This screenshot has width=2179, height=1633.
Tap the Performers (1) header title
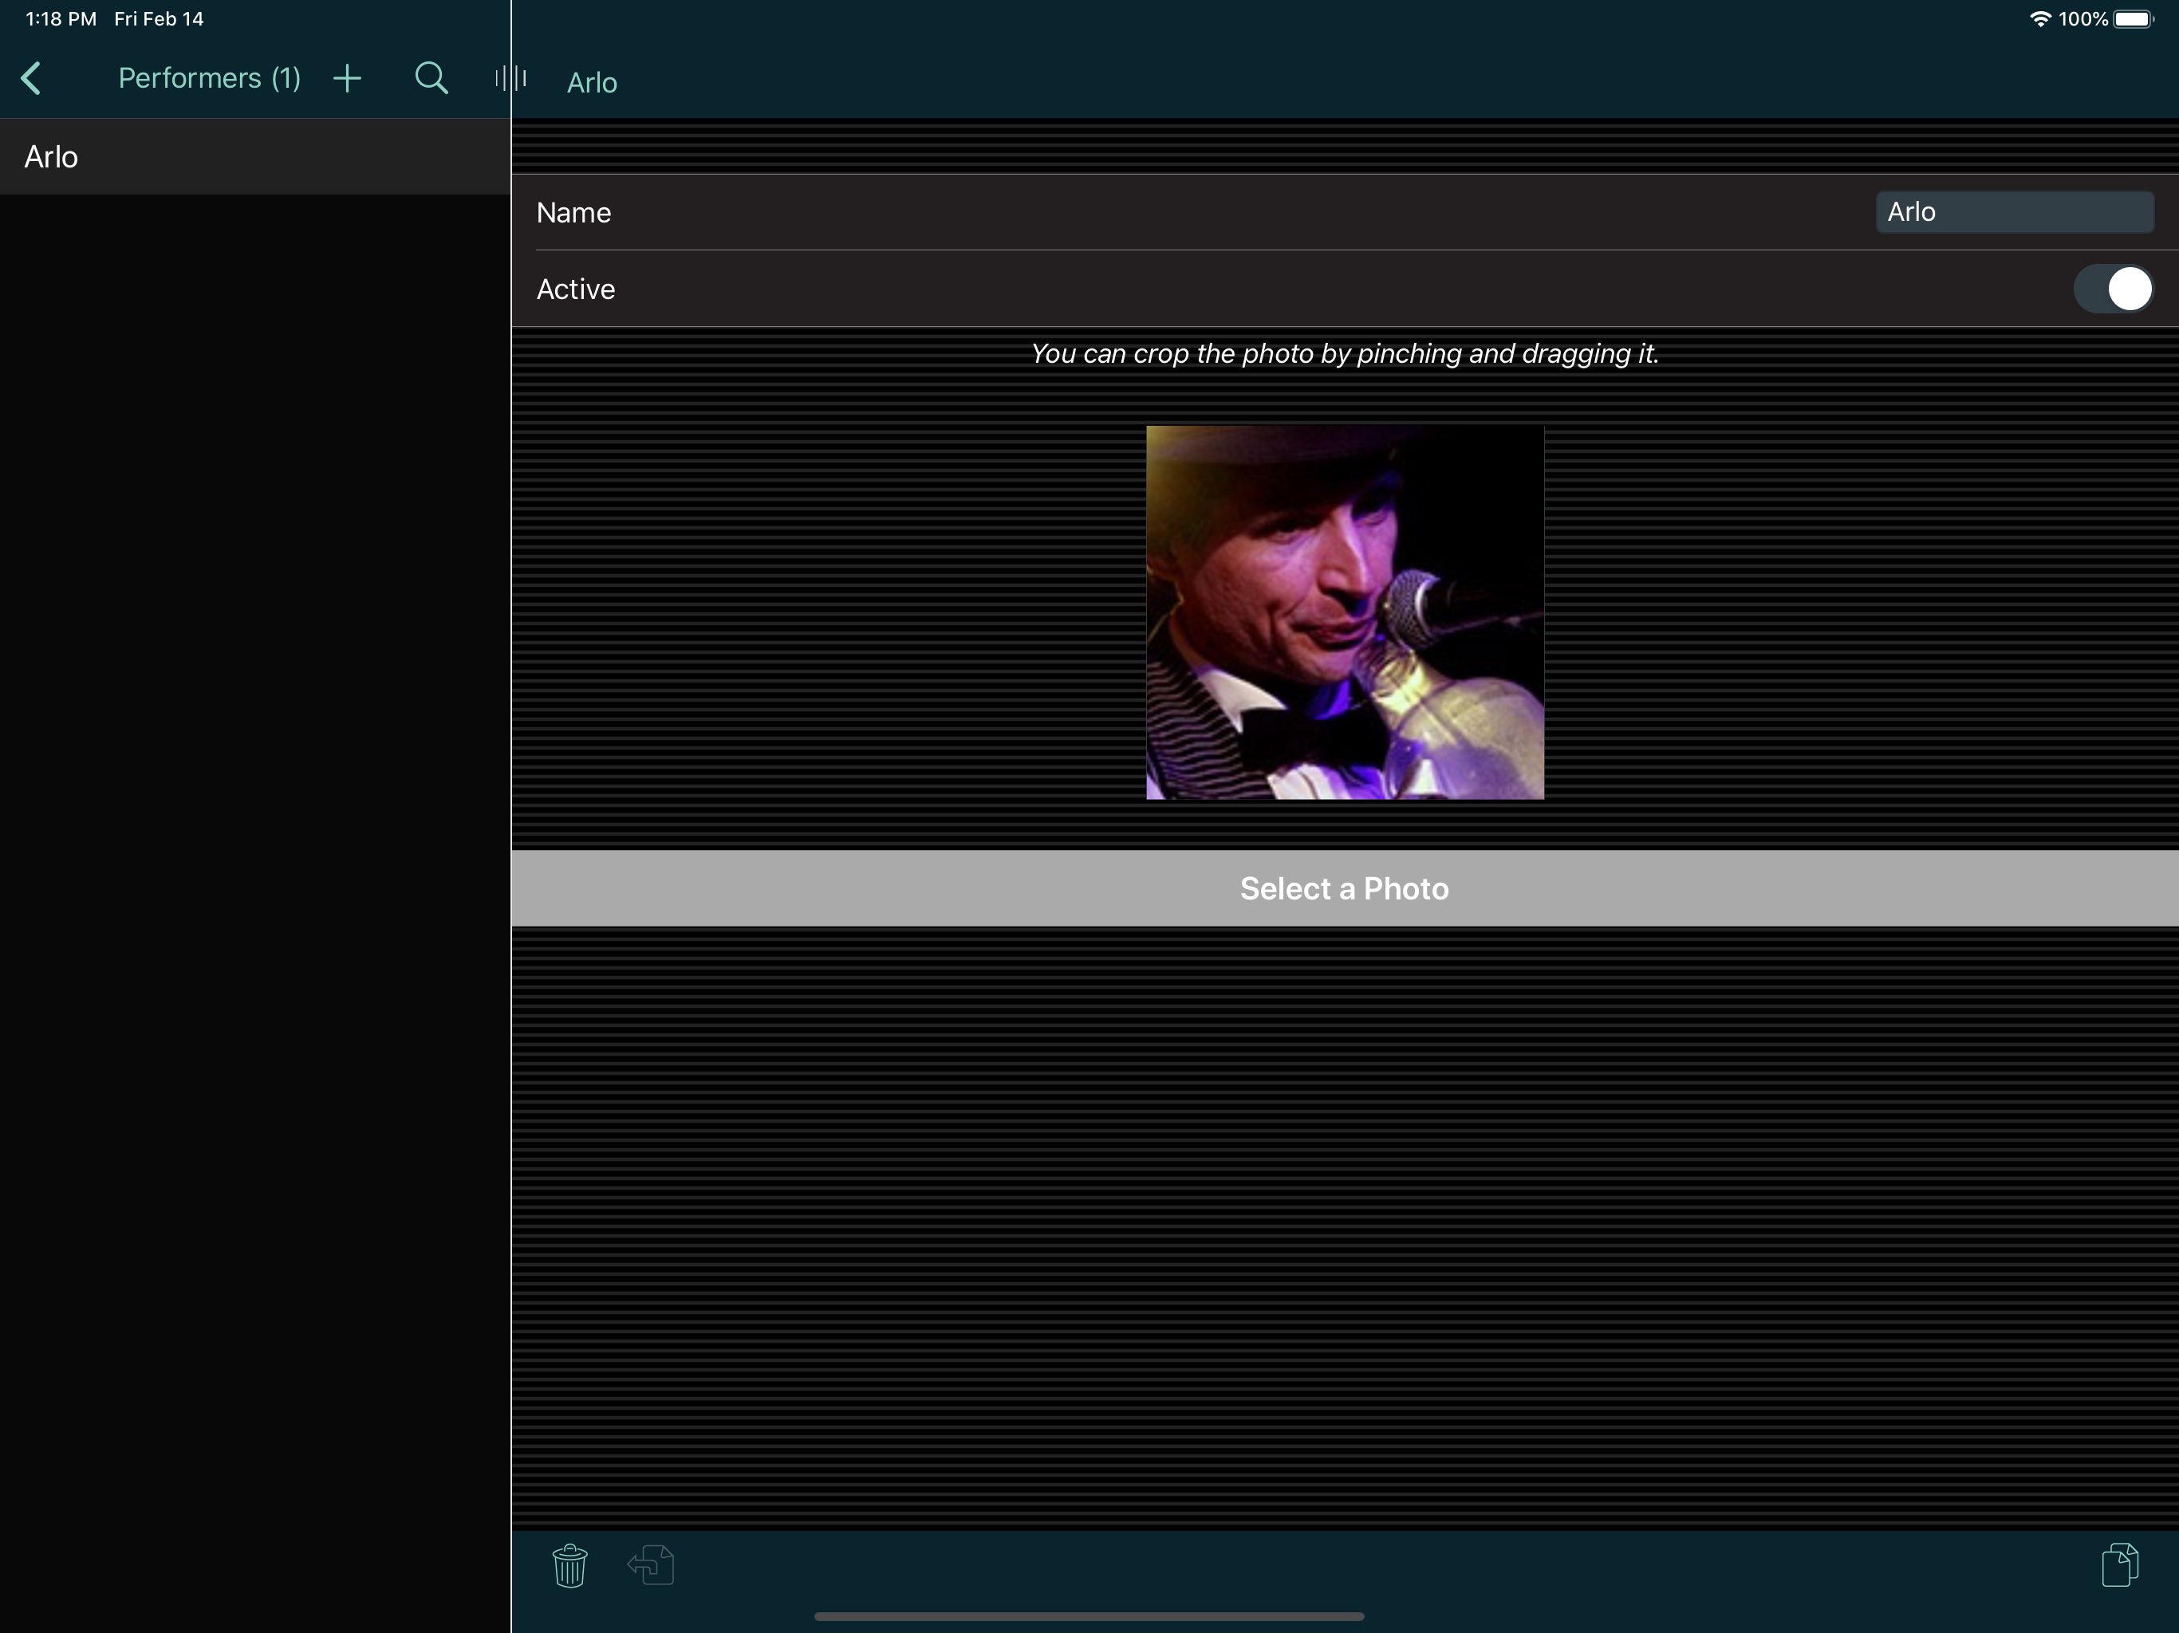tap(209, 79)
